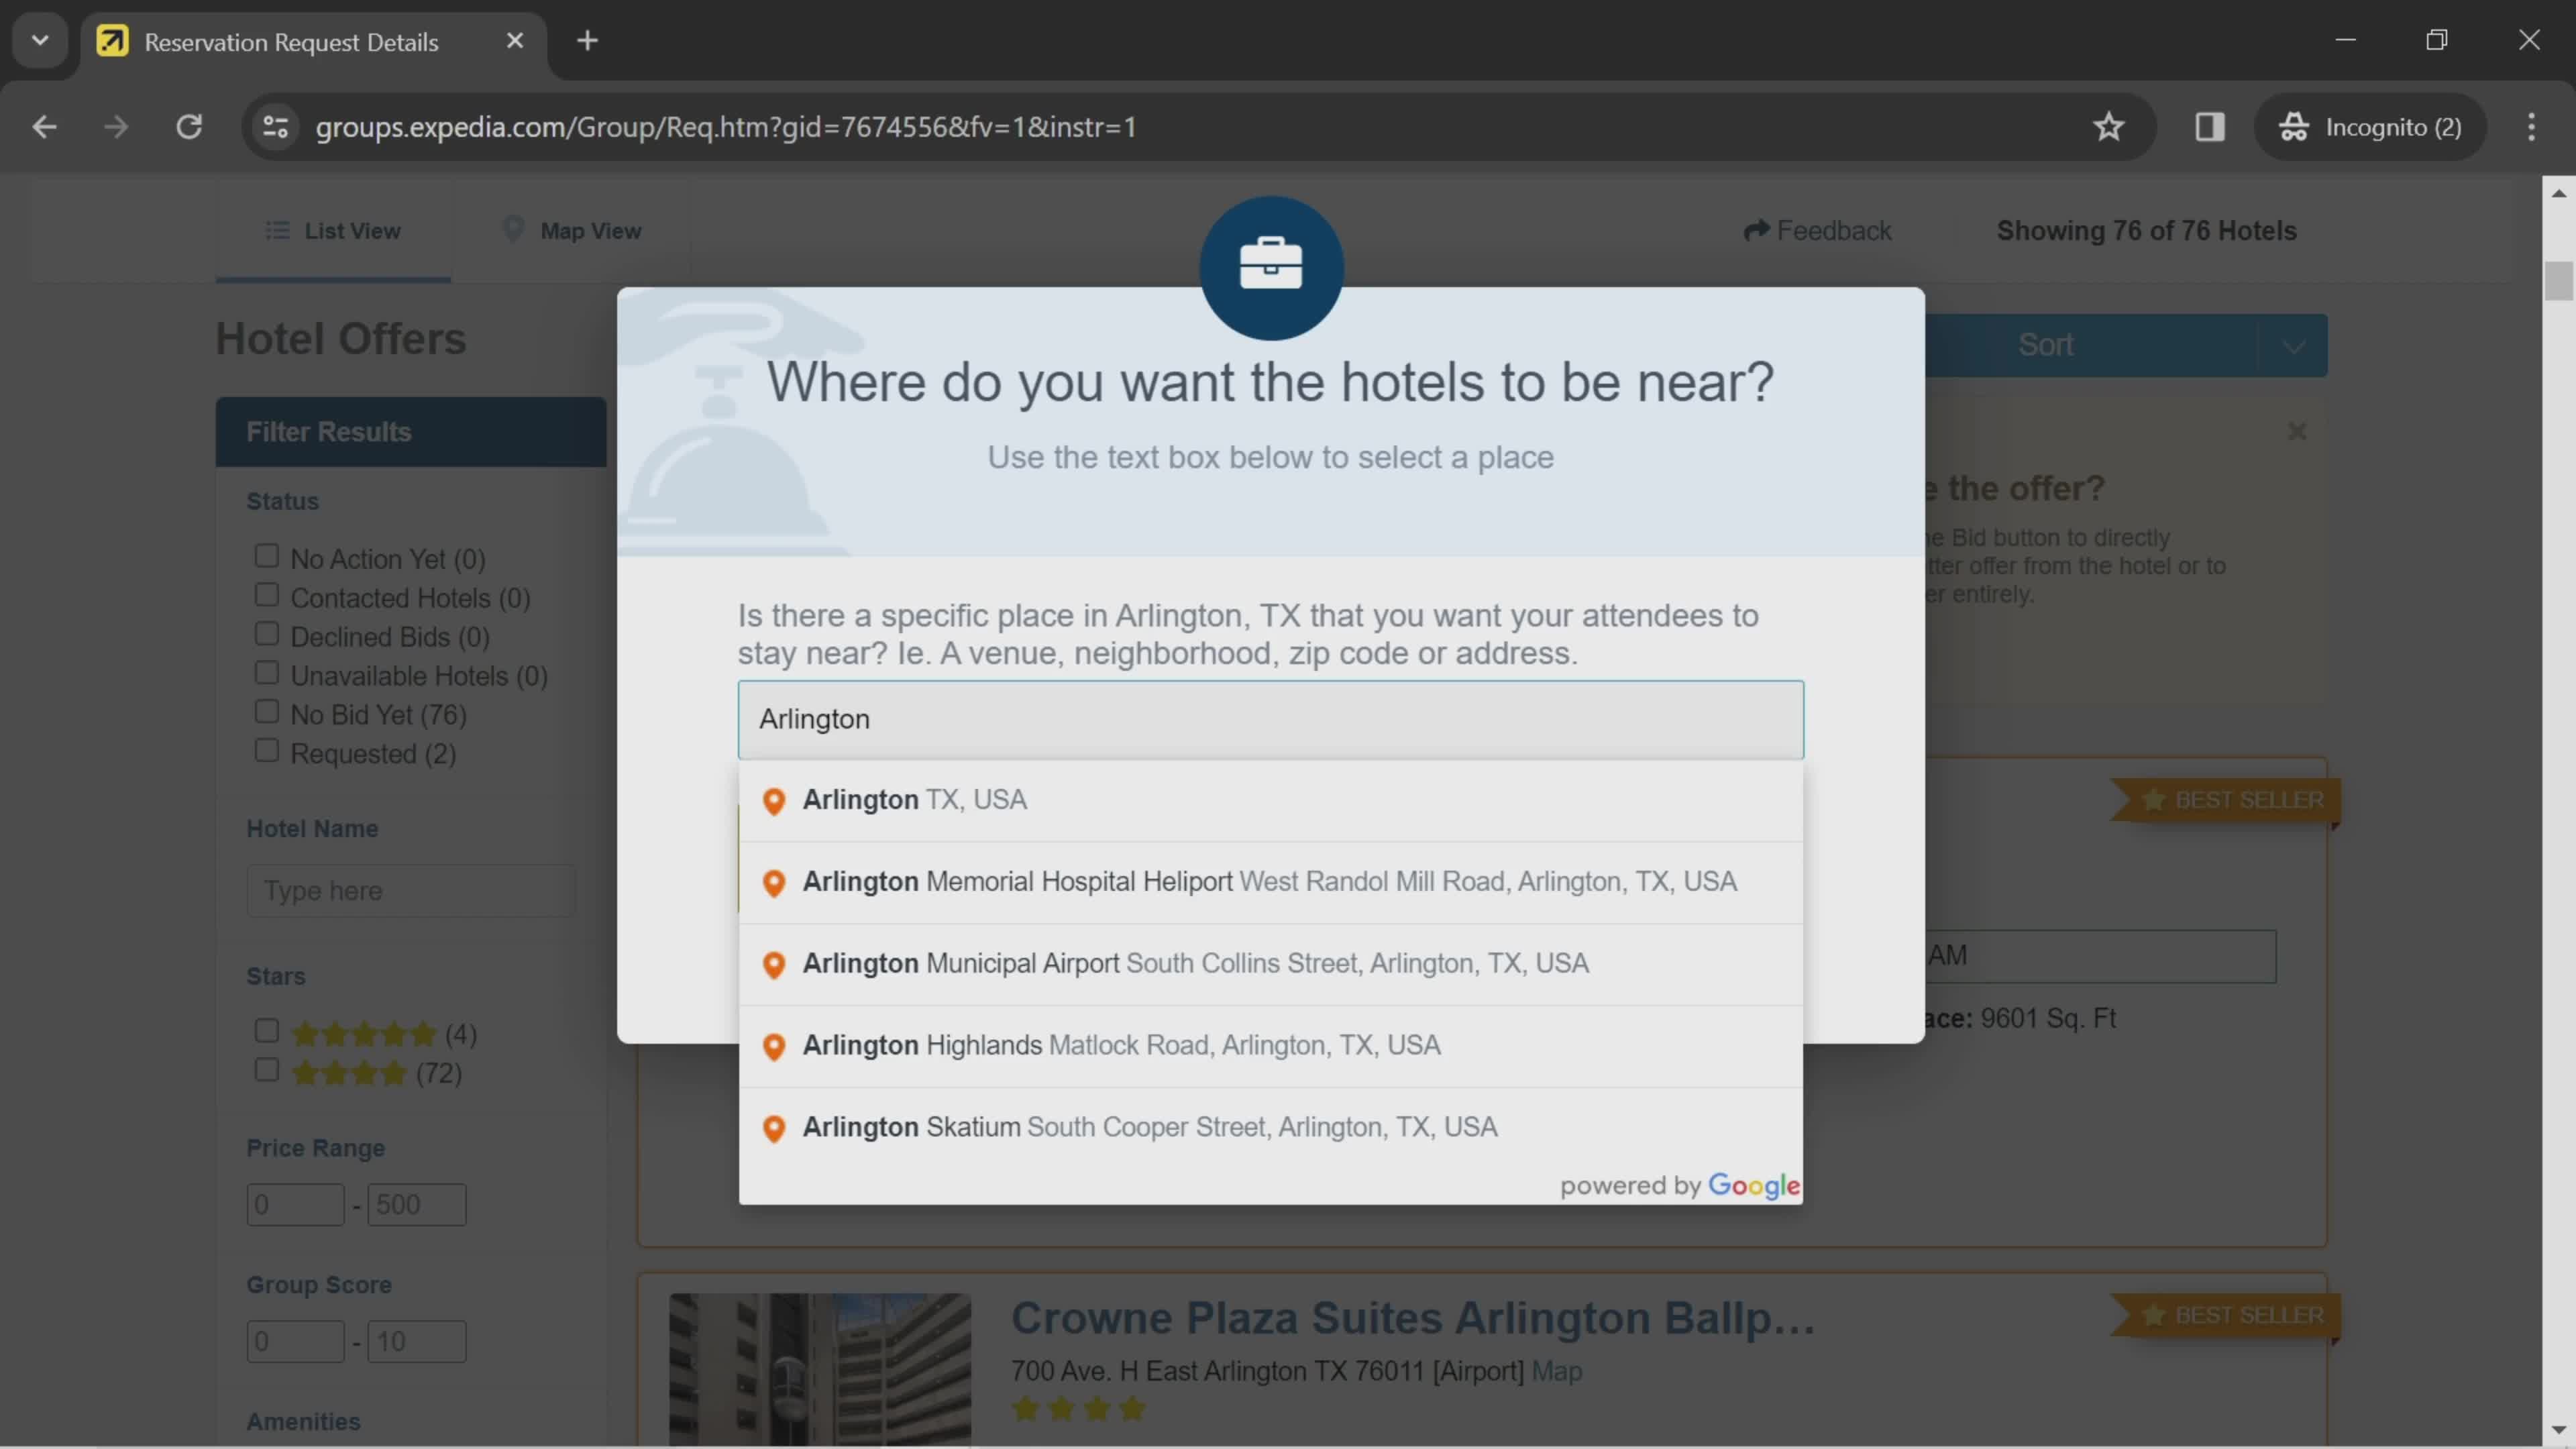Click the Expedia favicon on the tab
The height and width of the screenshot is (1449, 2576).
point(112,41)
